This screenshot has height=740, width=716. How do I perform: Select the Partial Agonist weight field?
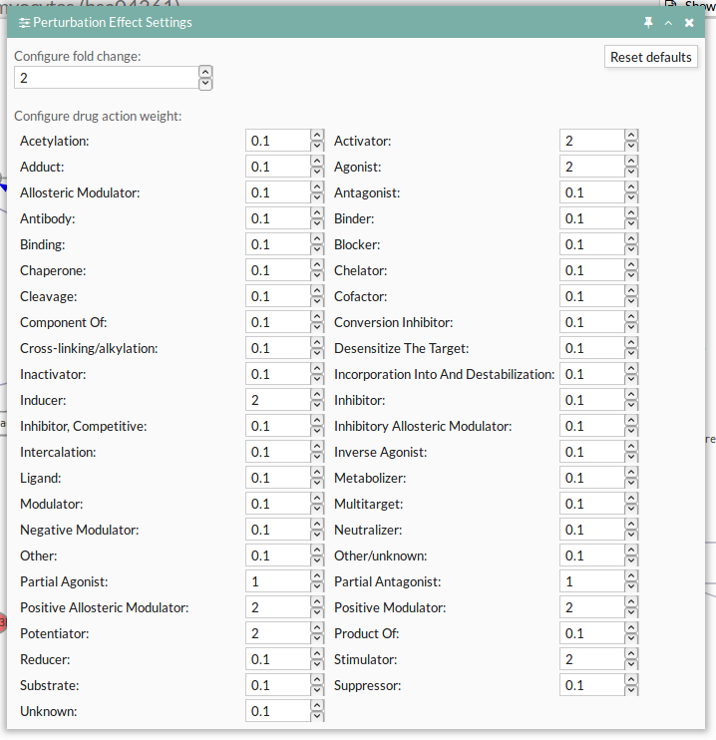(x=277, y=581)
